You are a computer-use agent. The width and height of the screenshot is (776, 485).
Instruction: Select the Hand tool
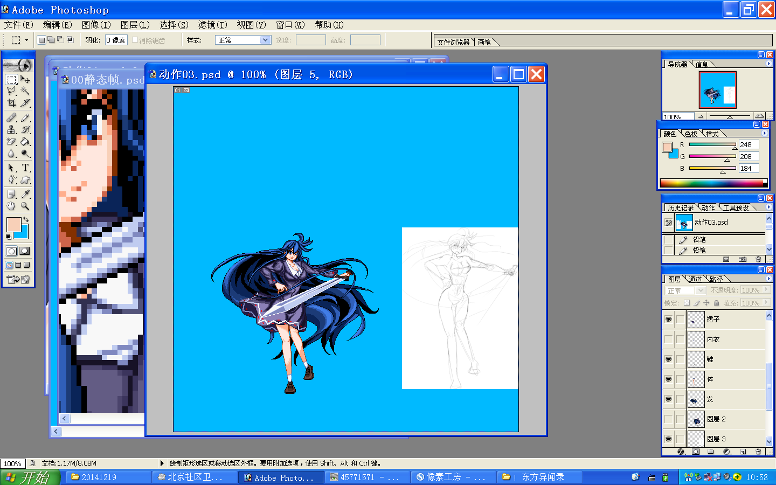[11, 206]
